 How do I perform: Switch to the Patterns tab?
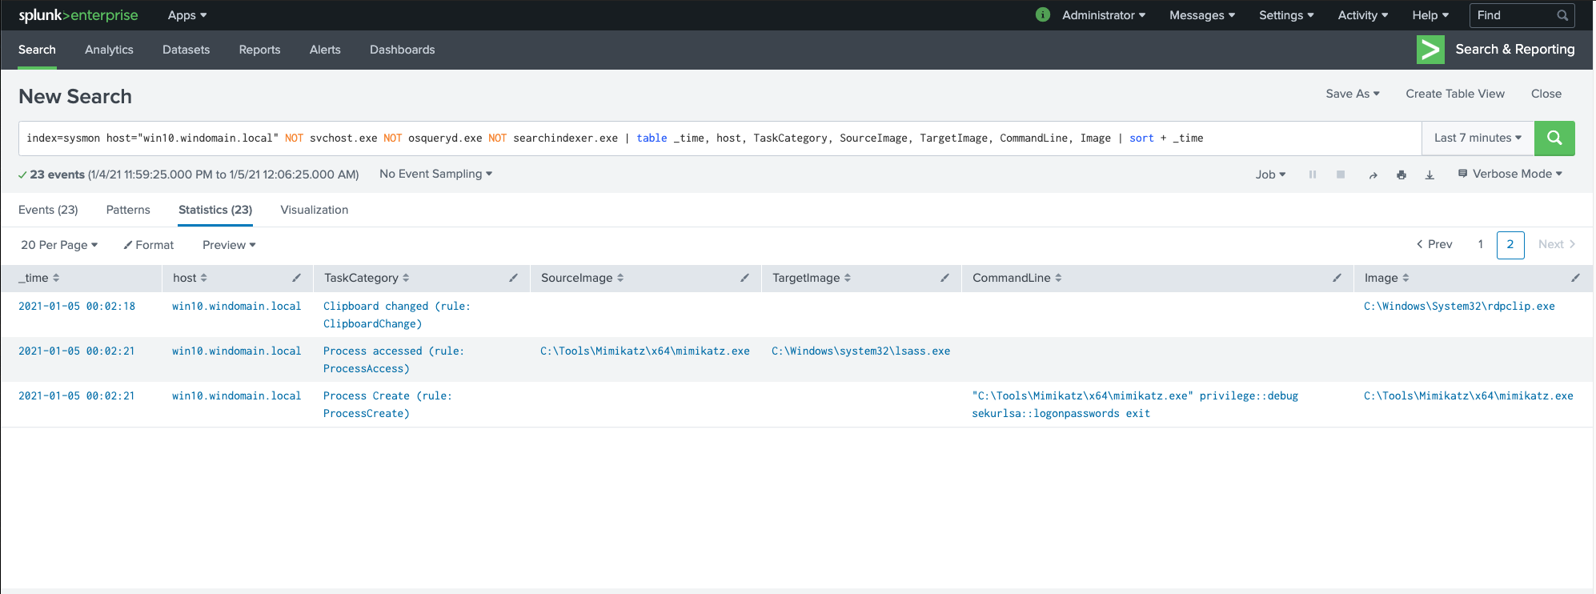pyautogui.click(x=128, y=210)
